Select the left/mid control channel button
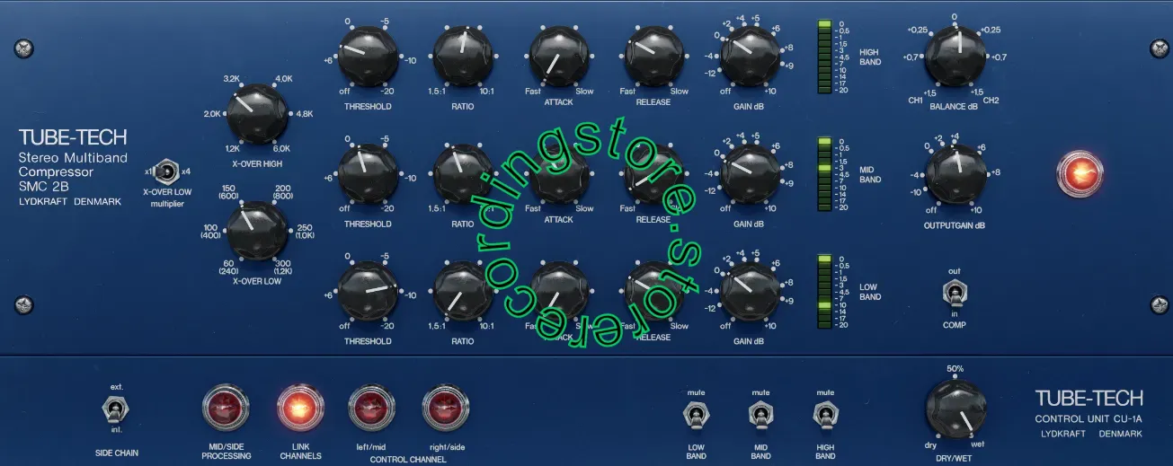This screenshot has width=1173, height=466. point(372,409)
